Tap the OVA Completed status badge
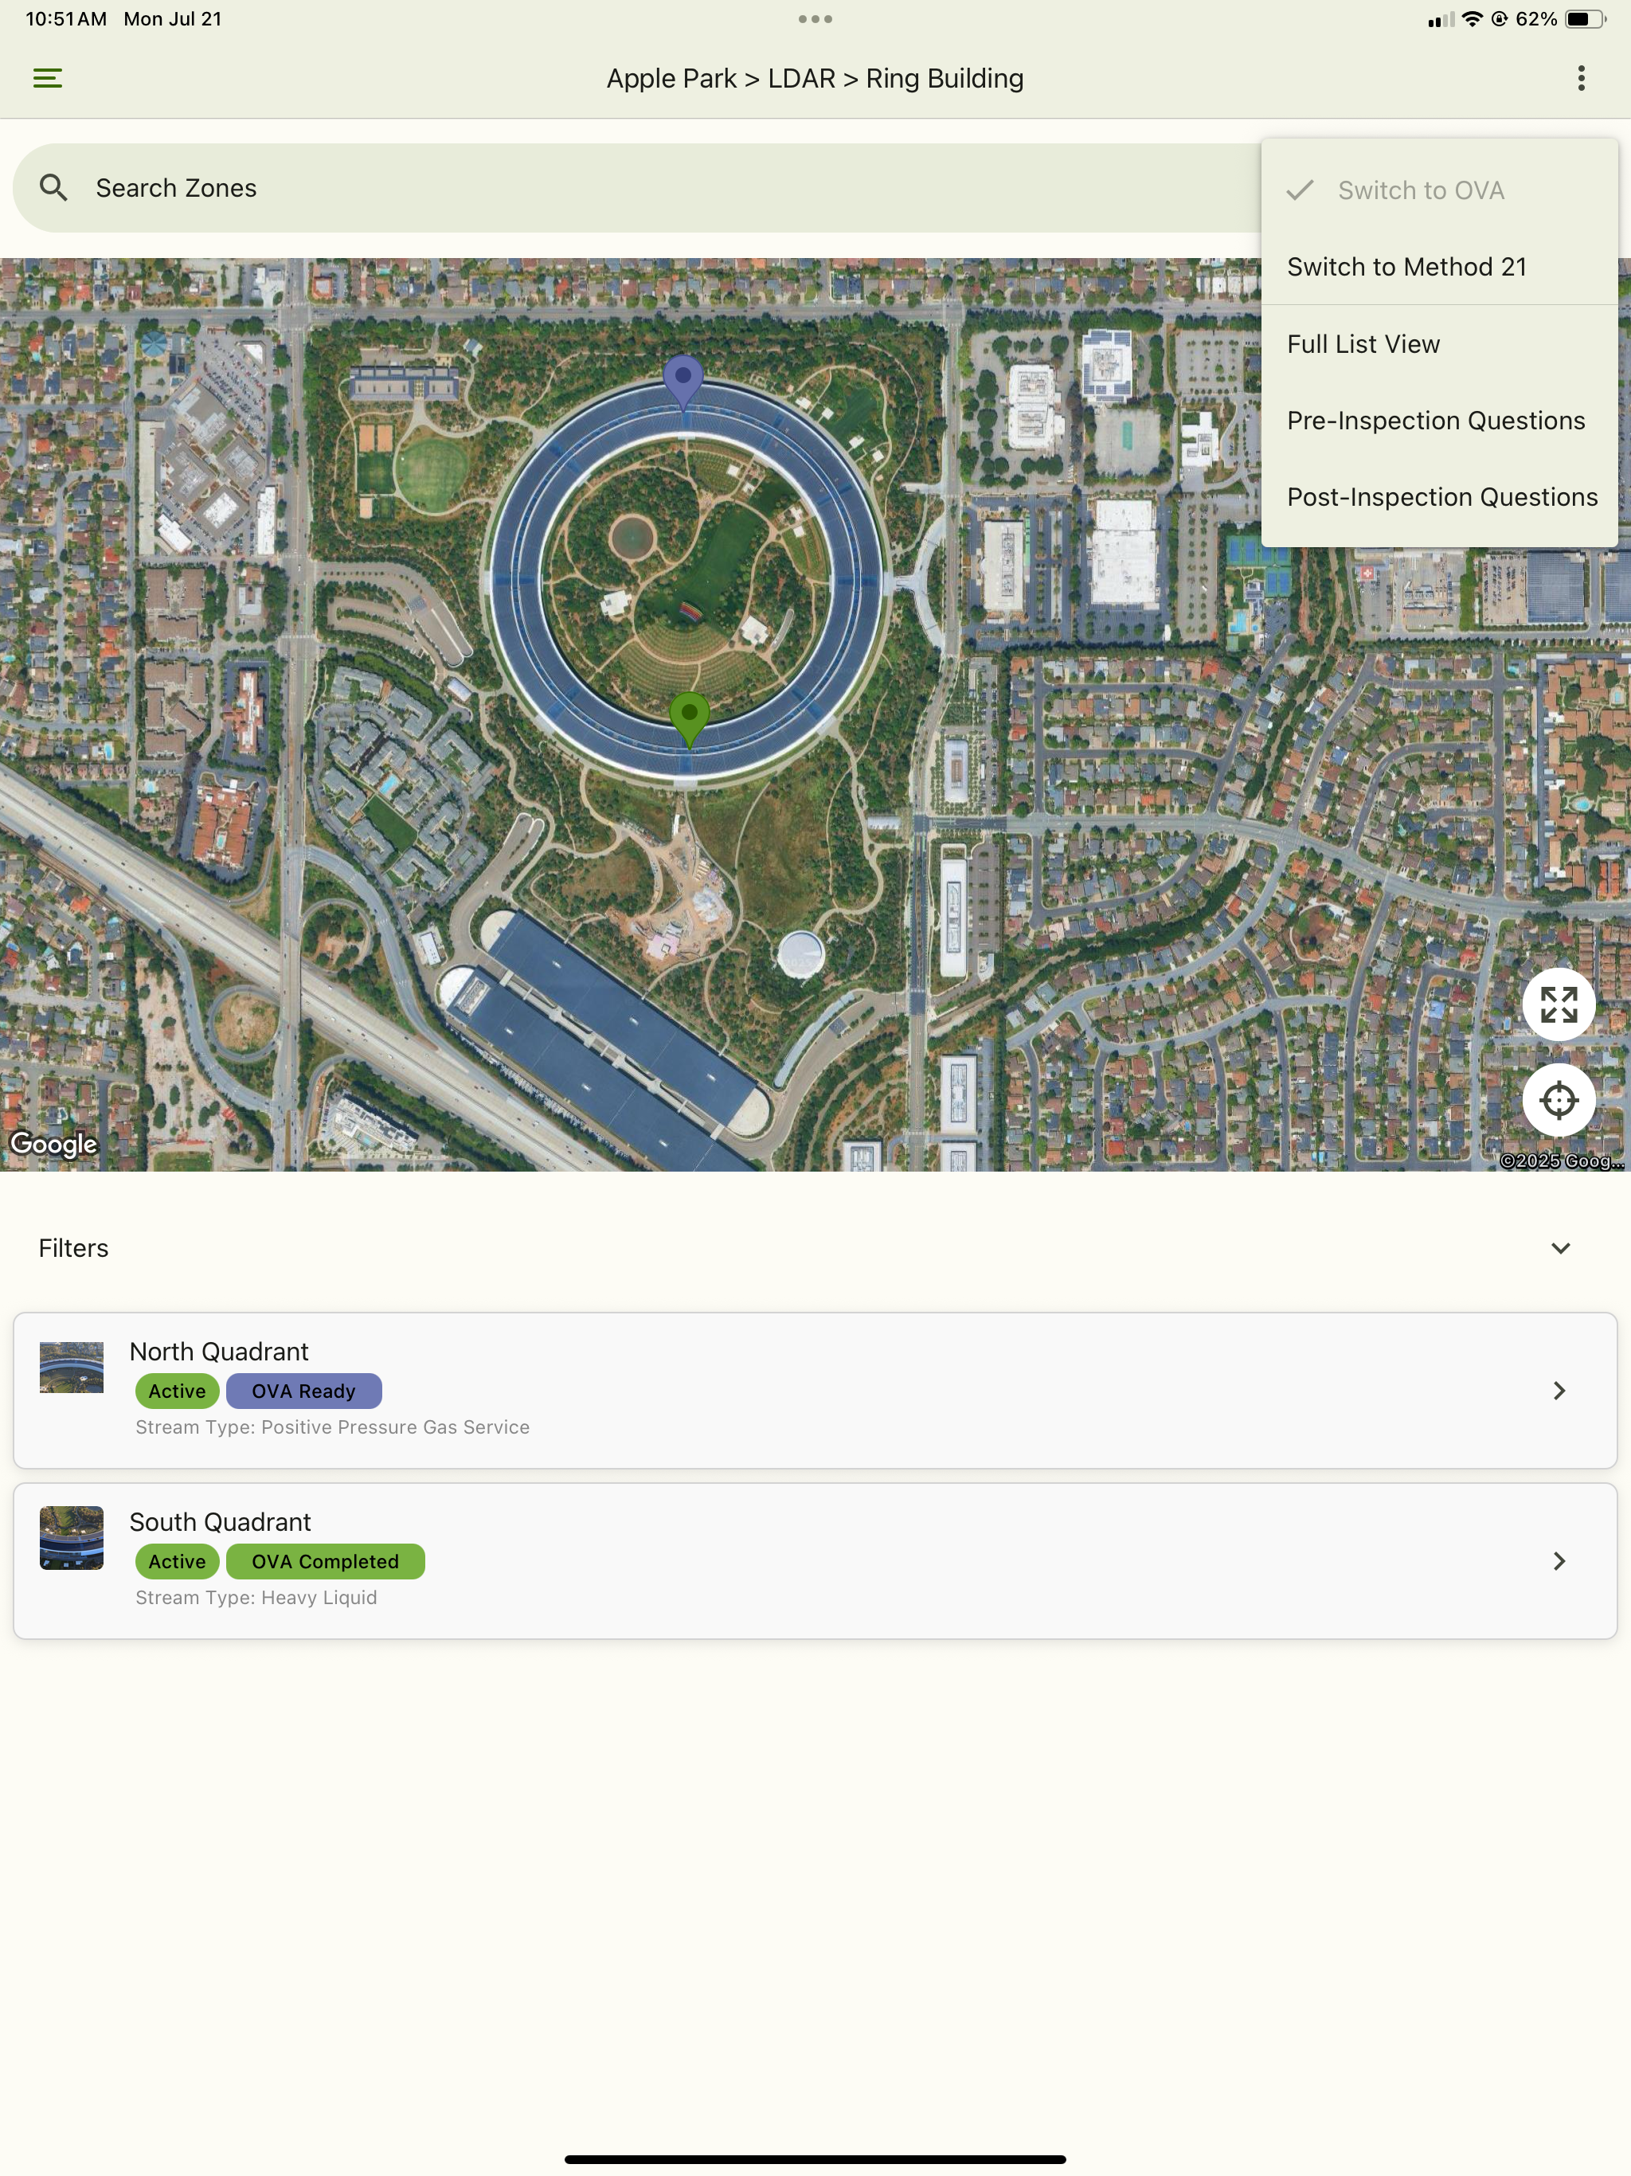The height and width of the screenshot is (2176, 1631). tap(326, 1561)
